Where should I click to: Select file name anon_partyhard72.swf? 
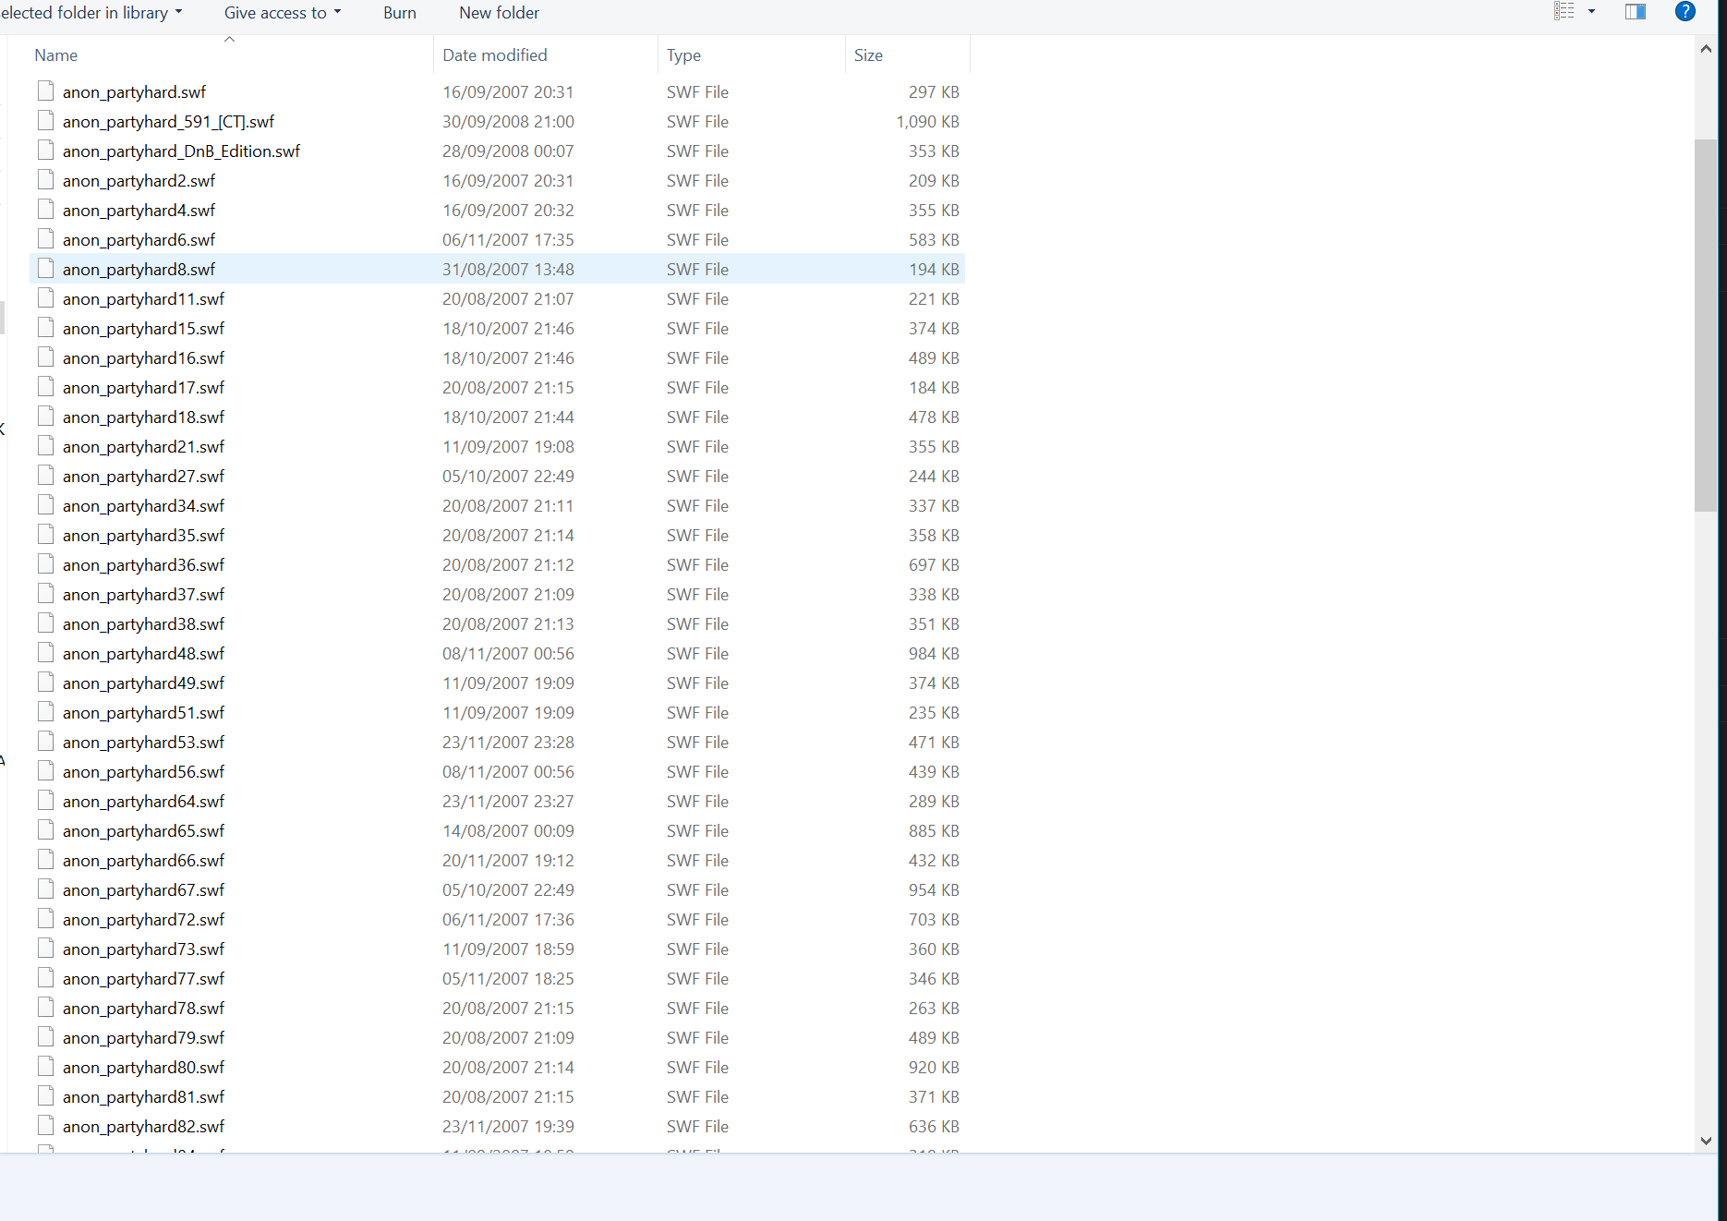tap(143, 920)
